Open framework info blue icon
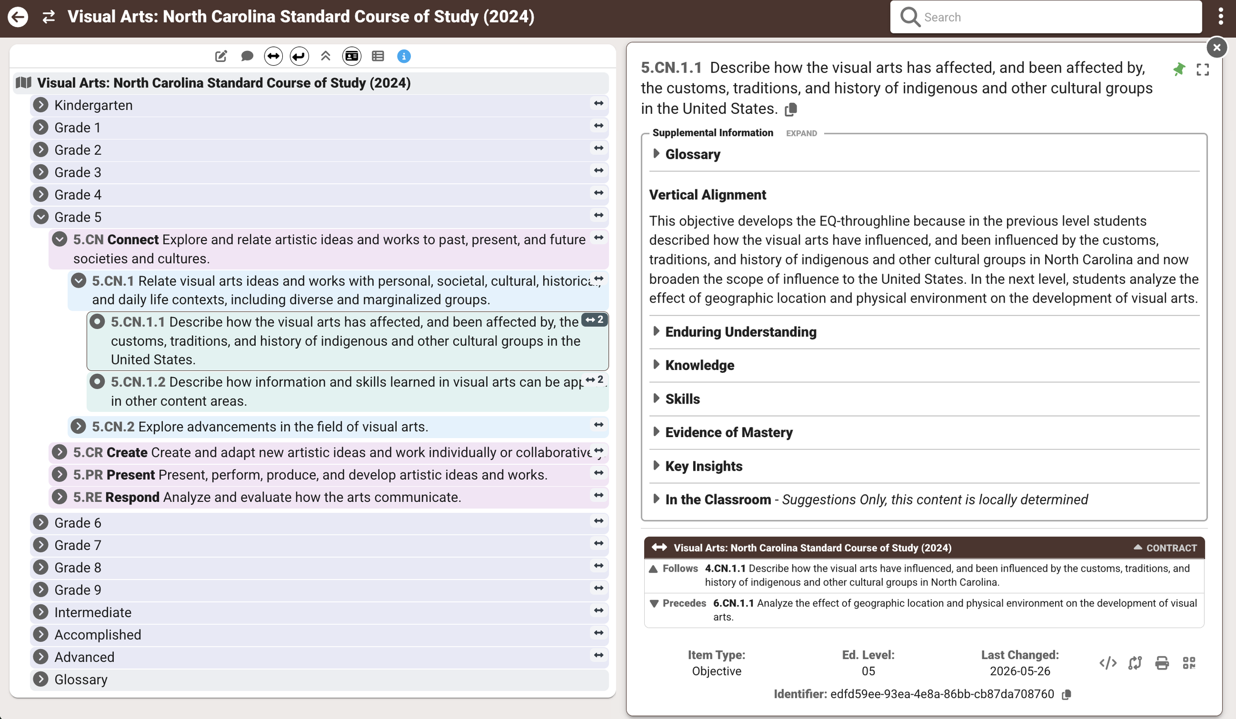This screenshot has height=719, width=1236. [x=404, y=56]
